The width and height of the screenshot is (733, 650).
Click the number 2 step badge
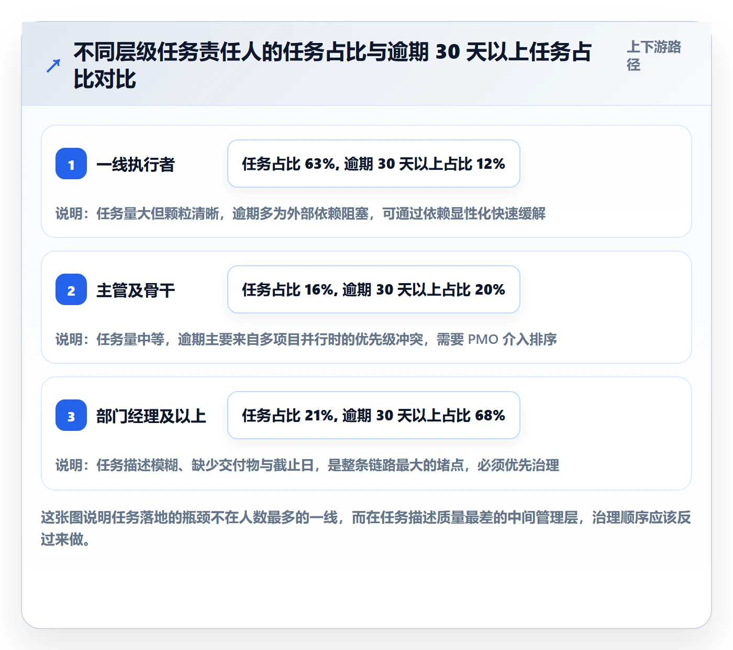coord(71,289)
